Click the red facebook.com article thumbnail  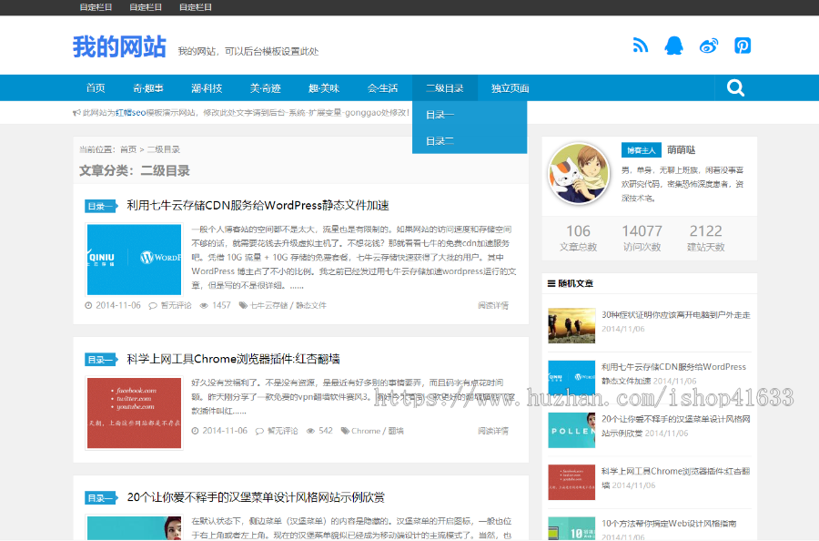(x=135, y=413)
